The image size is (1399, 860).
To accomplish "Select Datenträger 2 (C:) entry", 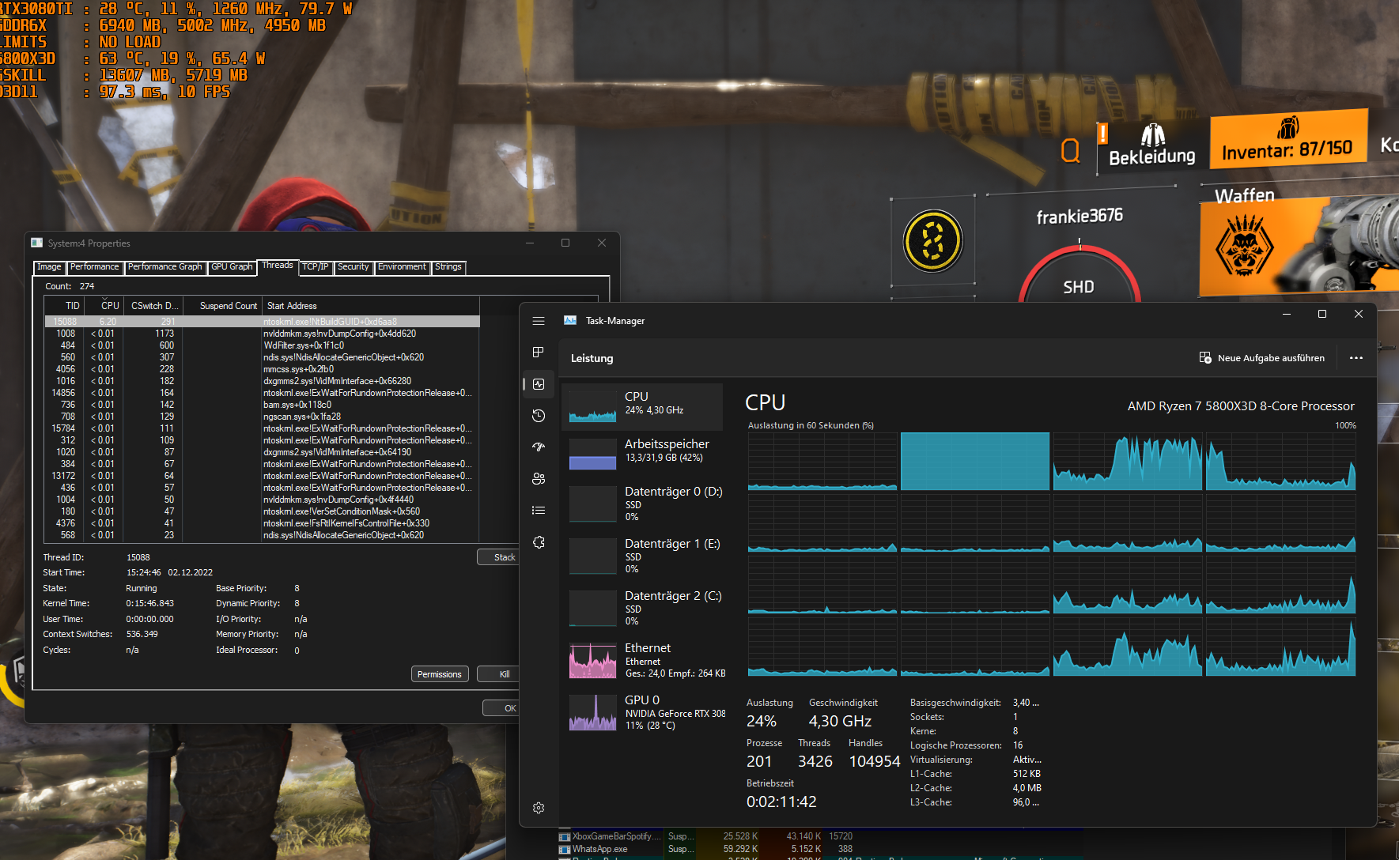I will 642,608.
